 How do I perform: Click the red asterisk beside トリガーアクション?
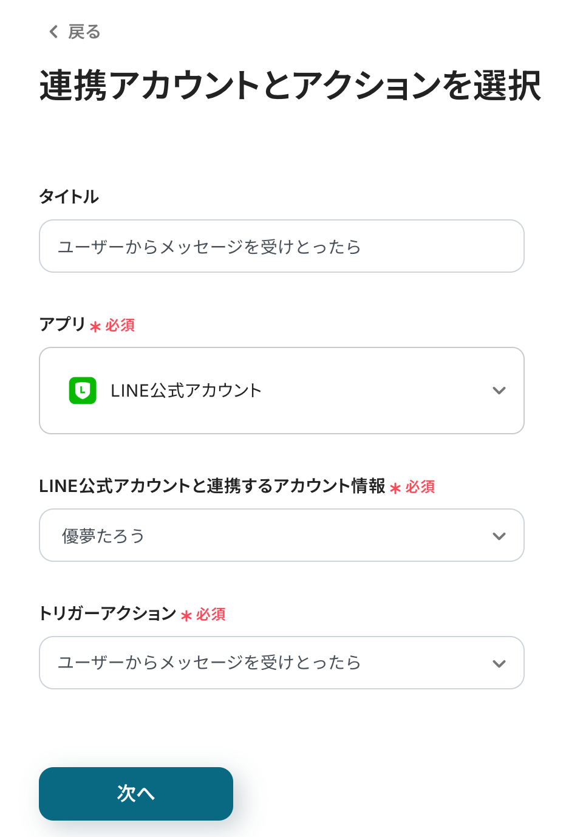(x=186, y=616)
